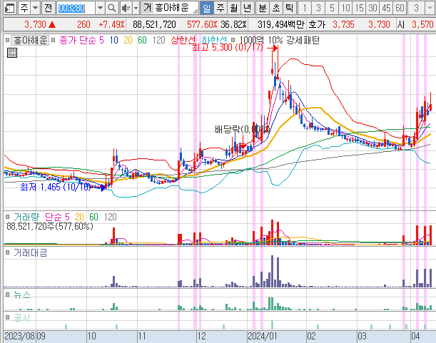Click the 호가 quote label
436x343 pixels.
(x=317, y=24)
